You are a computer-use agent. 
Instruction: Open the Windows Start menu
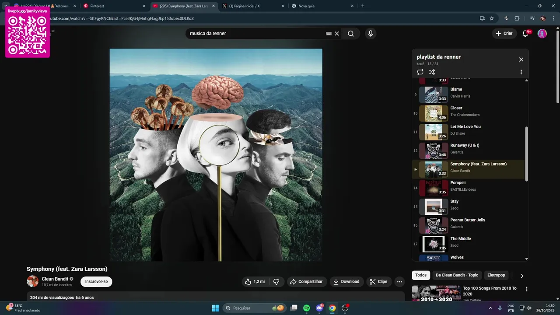click(x=215, y=308)
